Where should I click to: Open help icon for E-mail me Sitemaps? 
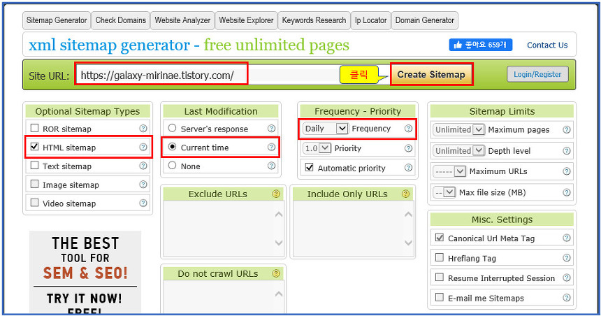point(567,298)
